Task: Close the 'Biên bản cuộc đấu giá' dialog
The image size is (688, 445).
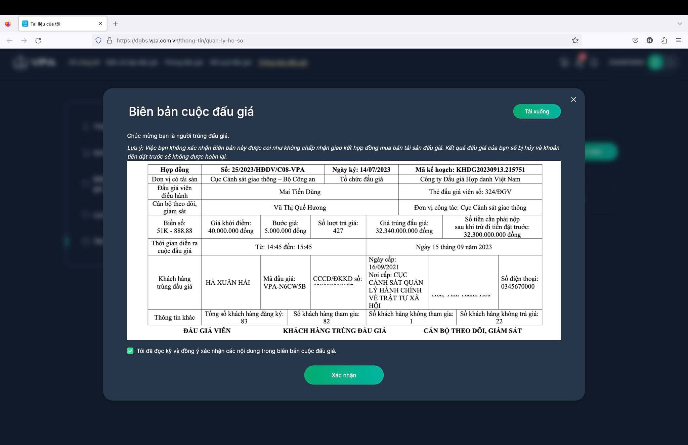Action: pyautogui.click(x=573, y=99)
